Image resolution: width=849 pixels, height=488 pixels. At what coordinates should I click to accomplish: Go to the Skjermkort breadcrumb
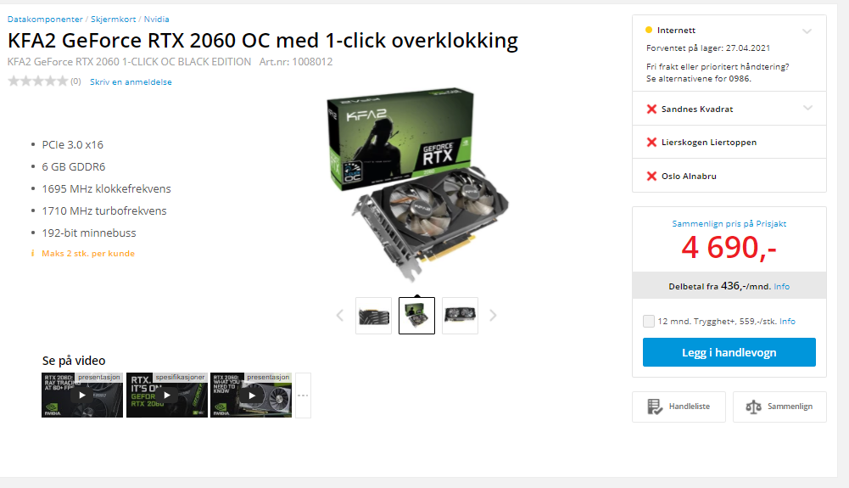[x=113, y=19]
